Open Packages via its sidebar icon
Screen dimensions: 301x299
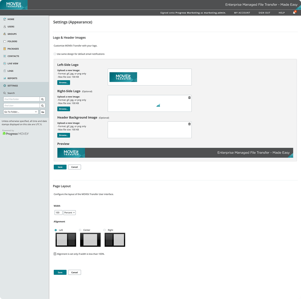(x=5, y=49)
